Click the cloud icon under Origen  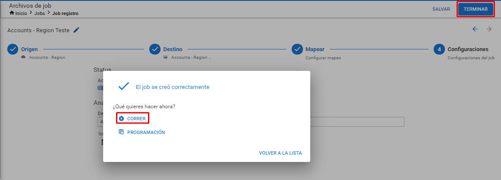coord(23,57)
